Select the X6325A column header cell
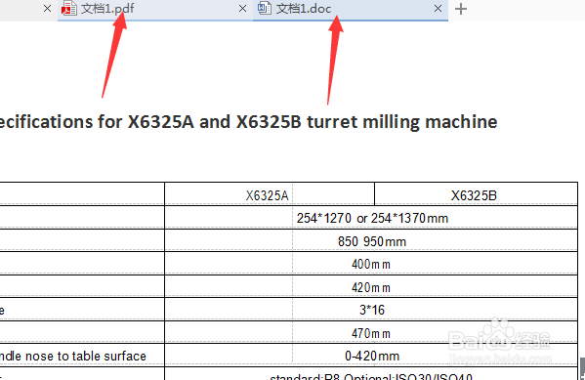The image size is (585, 380). (270, 194)
